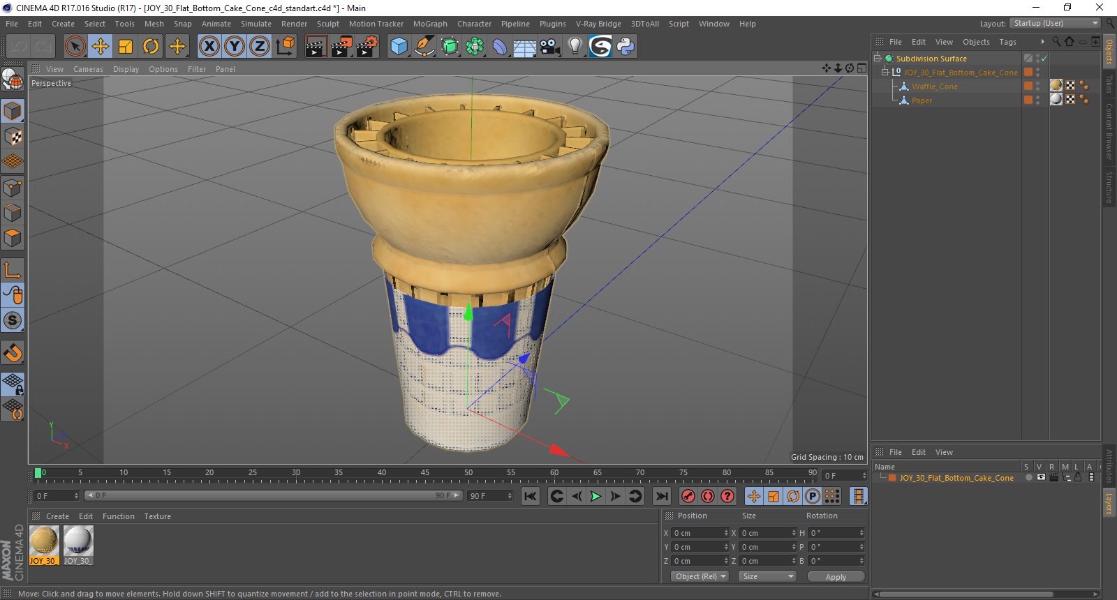
Task: Select Make Editable icon in left palette
Action: point(13,80)
